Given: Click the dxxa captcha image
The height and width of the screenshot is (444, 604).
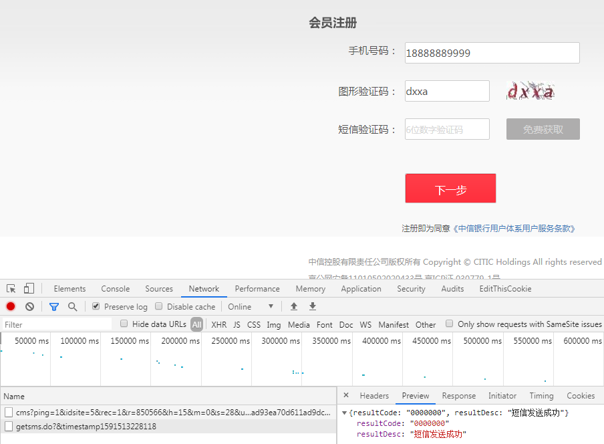Looking at the screenshot, I should tap(531, 91).
